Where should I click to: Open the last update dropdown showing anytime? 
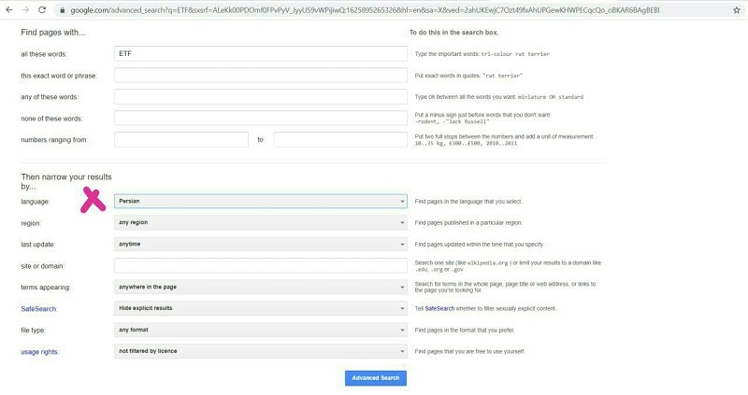pos(261,244)
